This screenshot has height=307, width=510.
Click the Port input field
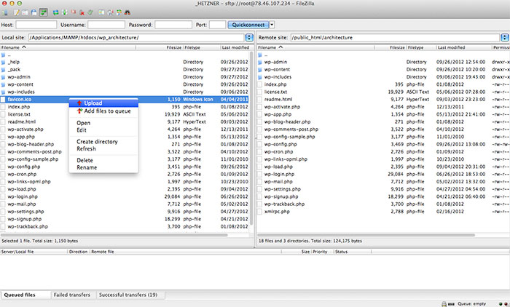click(217, 25)
